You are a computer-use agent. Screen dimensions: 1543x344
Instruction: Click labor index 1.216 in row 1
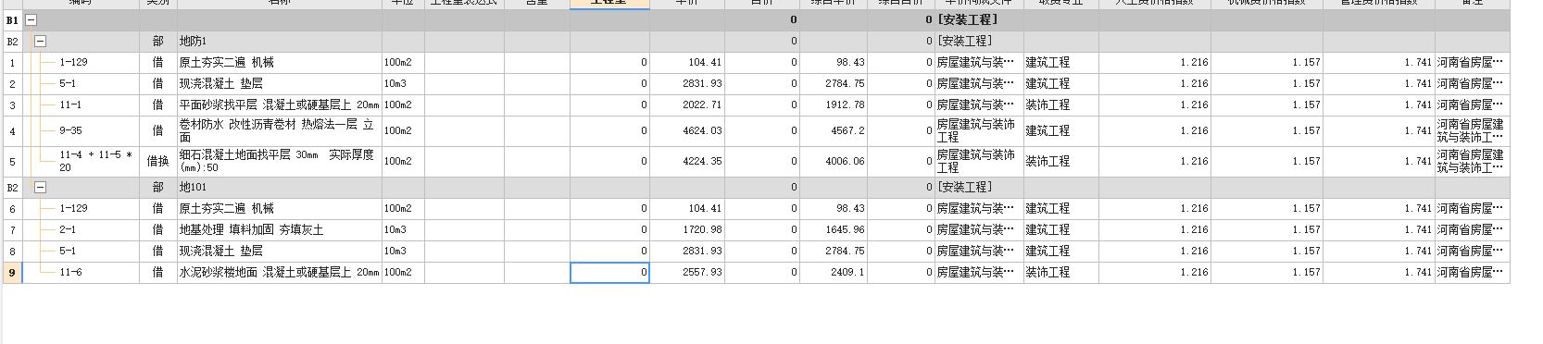1194,63
